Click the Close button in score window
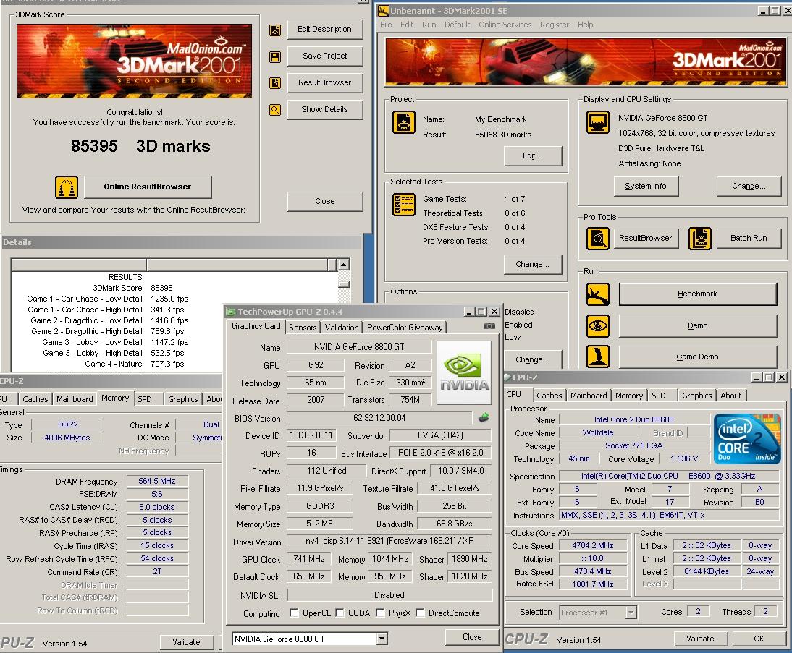 tap(325, 201)
